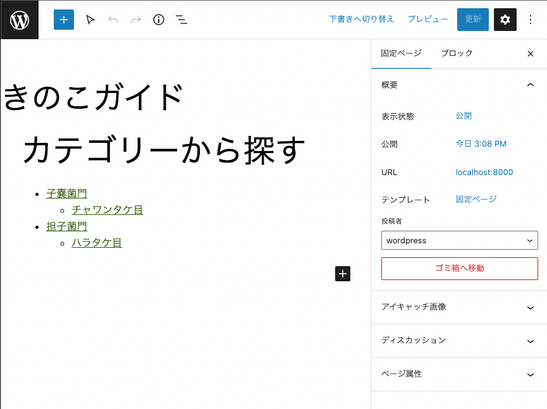This screenshot has width=547, height=409.
Task: Click the 子嚢菌門 link in the page content
Action: pos(66,193)
